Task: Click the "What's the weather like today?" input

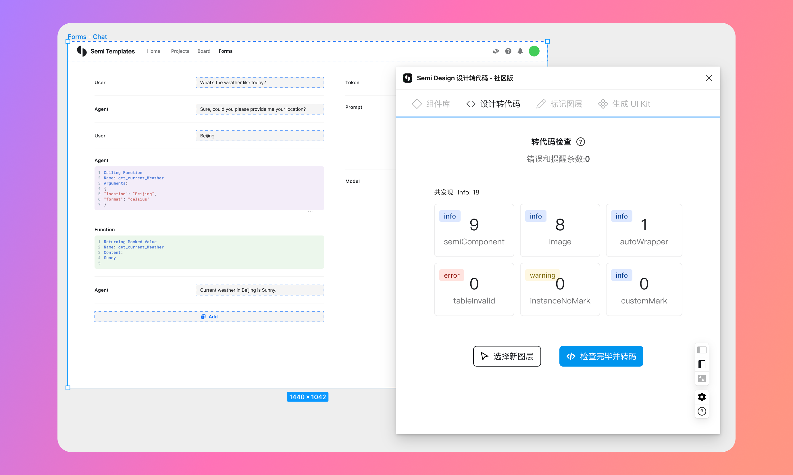Action: (260, 83)
